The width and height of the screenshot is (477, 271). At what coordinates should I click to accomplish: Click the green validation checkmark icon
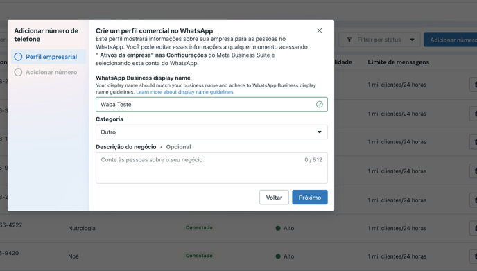(x=319, y=105)
